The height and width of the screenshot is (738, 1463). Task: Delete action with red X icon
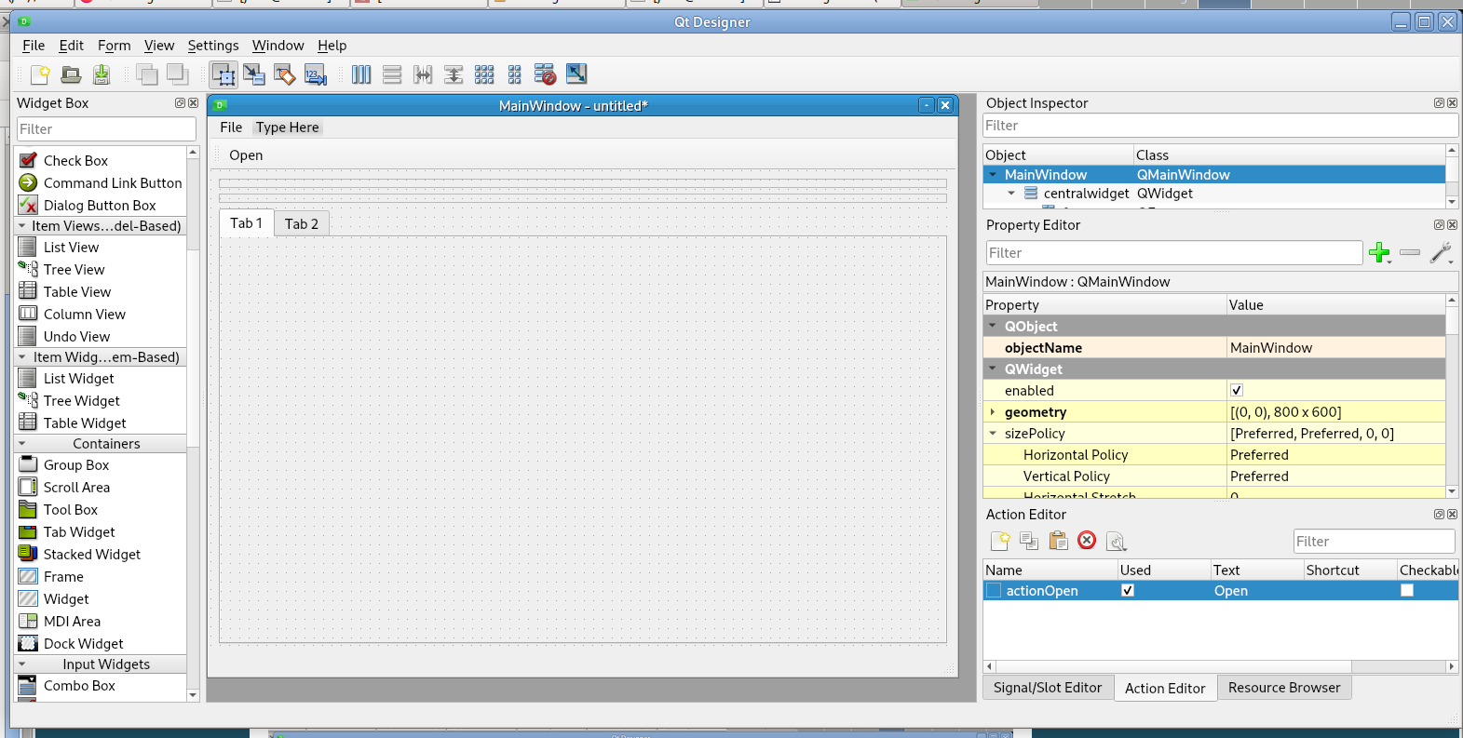[x=1087, y=541]
